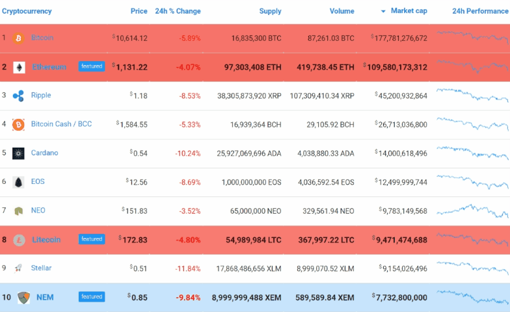Click the Cardano logo icon
The width and height of the screenshot is (510, 312).
[x=18, y=153]
